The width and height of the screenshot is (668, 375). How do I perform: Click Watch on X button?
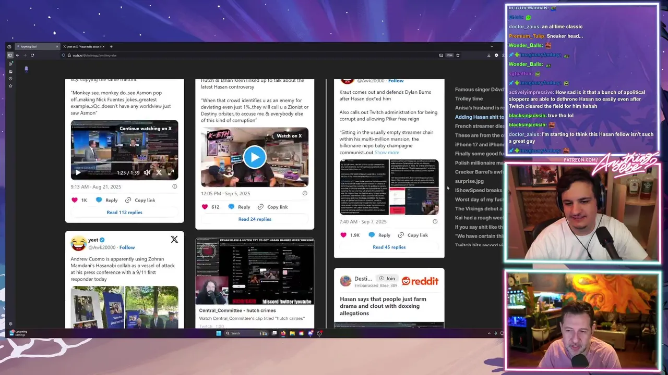click(x=289, y=136)
